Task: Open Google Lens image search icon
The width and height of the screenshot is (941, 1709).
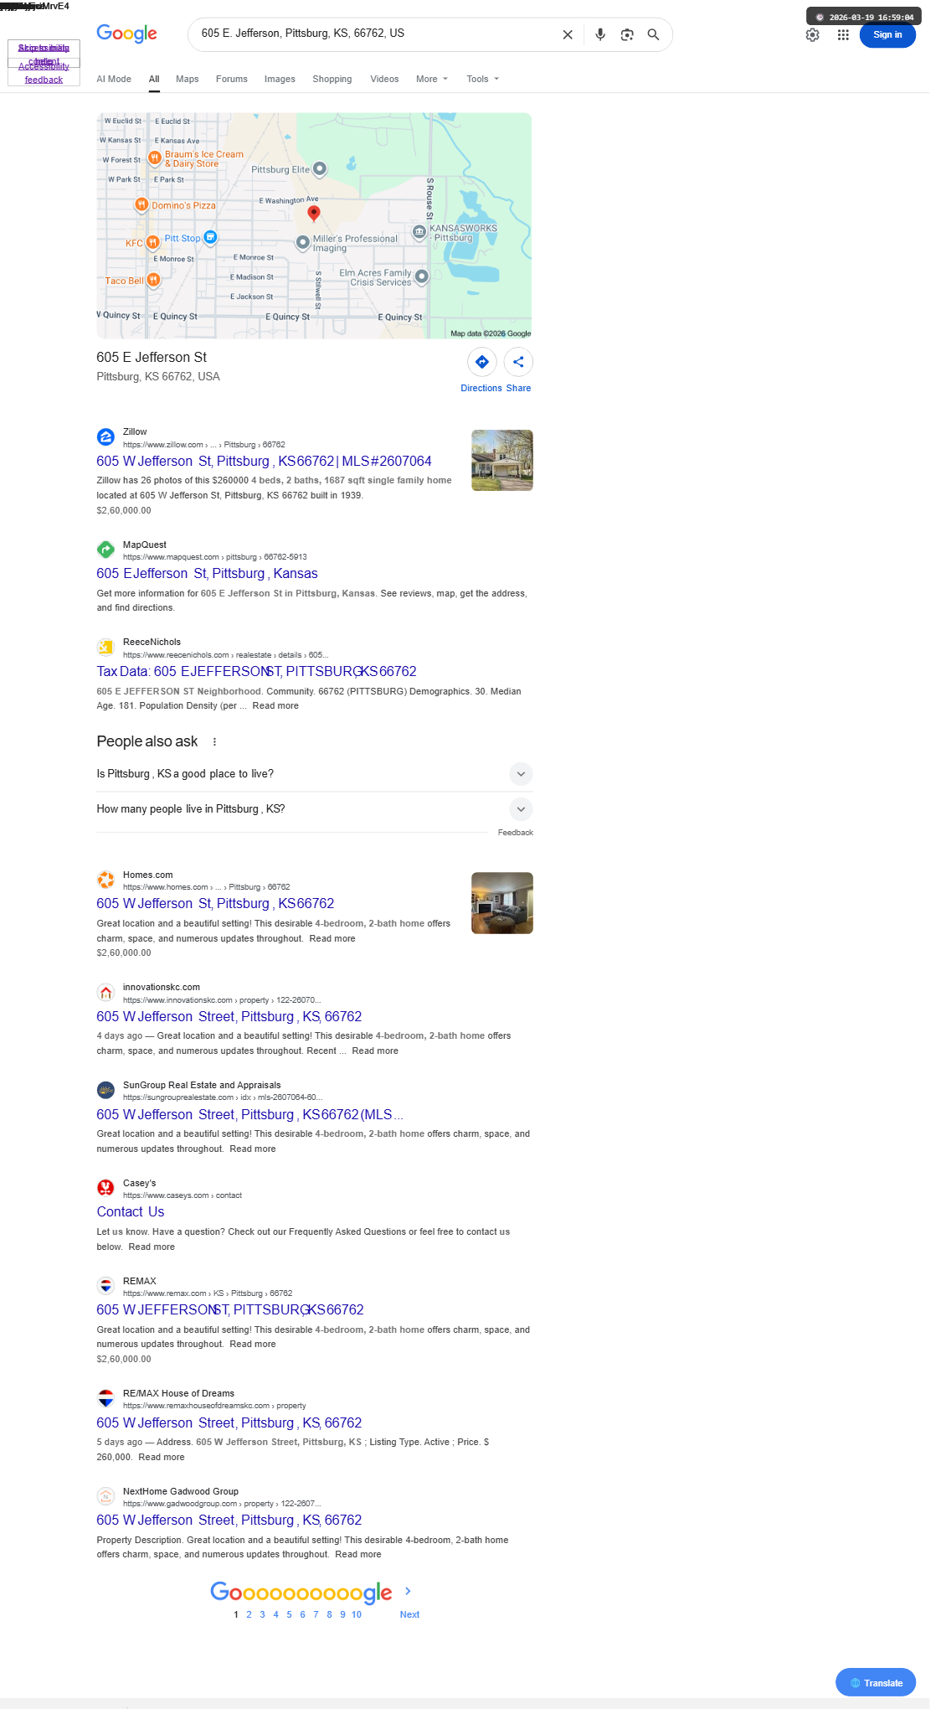Action: pos(627,34)
